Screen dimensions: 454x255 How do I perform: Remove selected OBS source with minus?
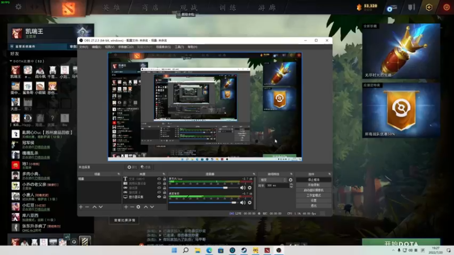(132, 207)
